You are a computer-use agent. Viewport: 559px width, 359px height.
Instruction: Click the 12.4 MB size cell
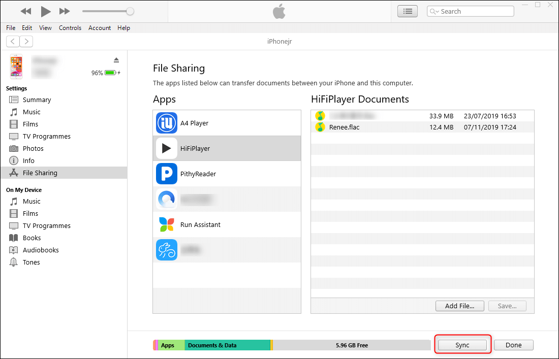[x=441, y=127]
